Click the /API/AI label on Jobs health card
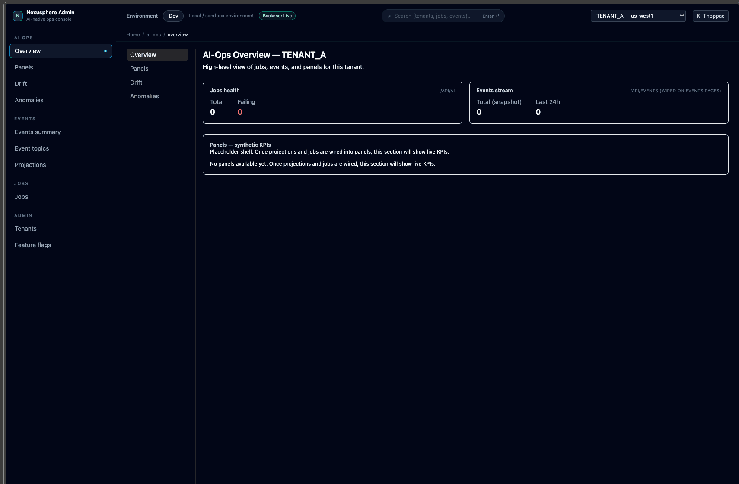 447,91
